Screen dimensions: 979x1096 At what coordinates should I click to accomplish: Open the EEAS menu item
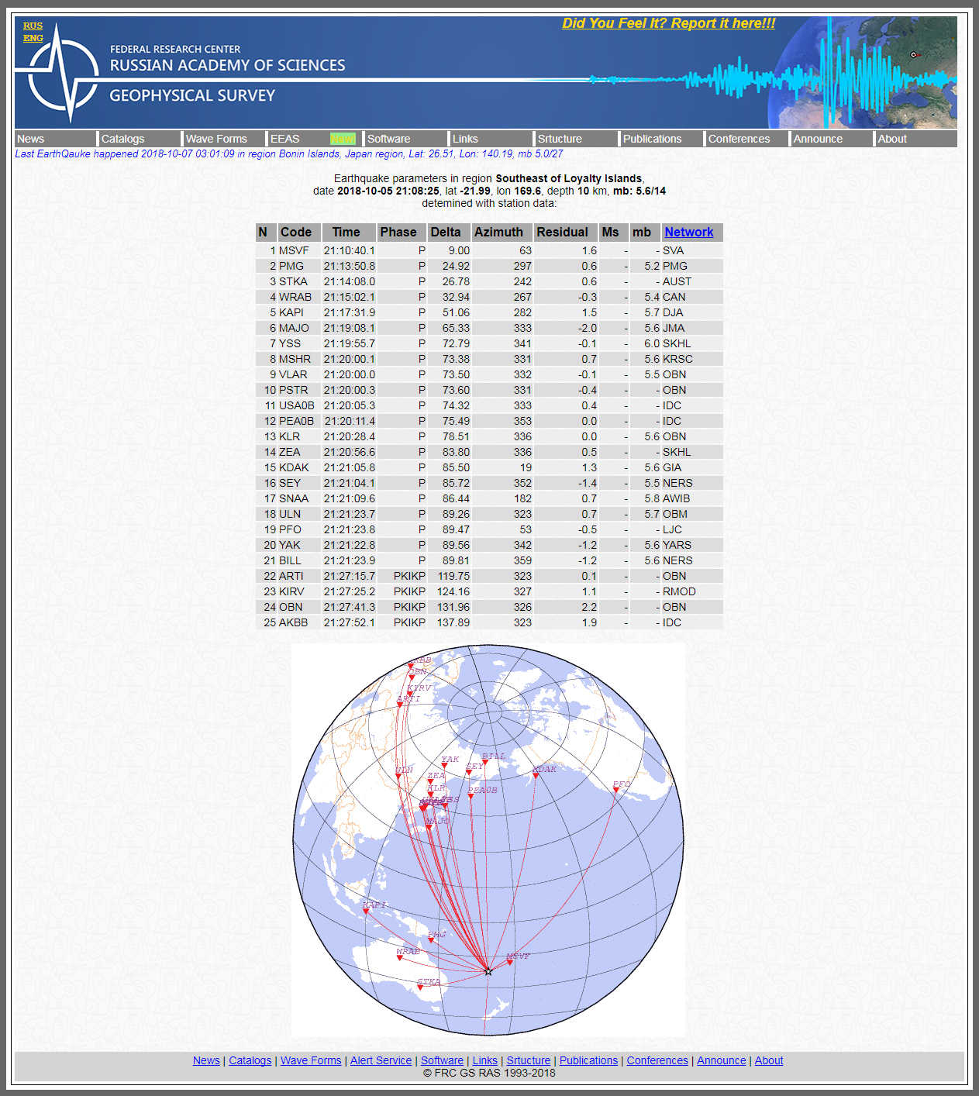[x=284, y=139]
